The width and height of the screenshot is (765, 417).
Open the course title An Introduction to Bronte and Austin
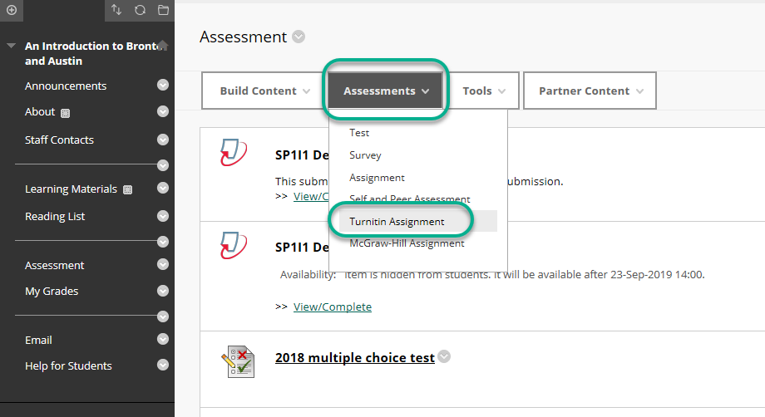(91, 54)
